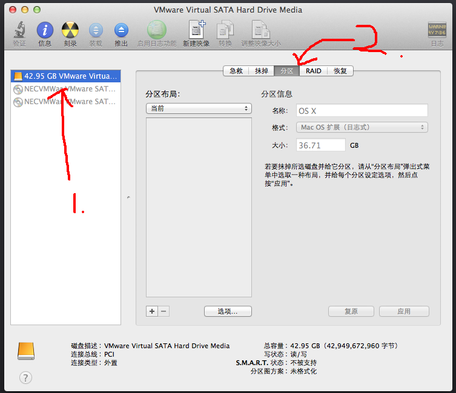Open the 信息 (Info) toolbar icon
The image size is (456, 393).
point(45,30)
